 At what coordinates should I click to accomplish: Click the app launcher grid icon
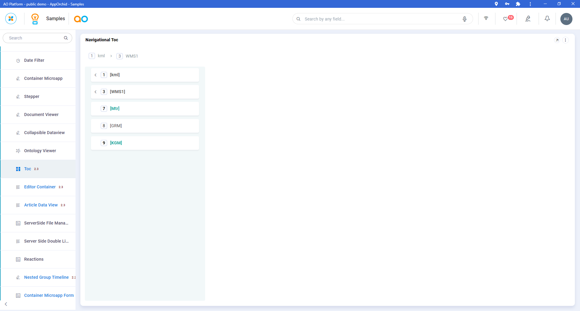(11, 19)
